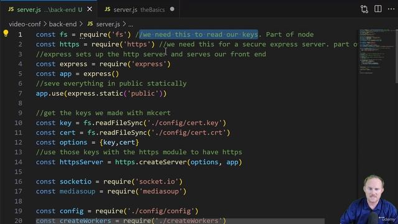Click line number 10 in gutter
Viewport: 398px width, 224px height.
click(18, 123)
